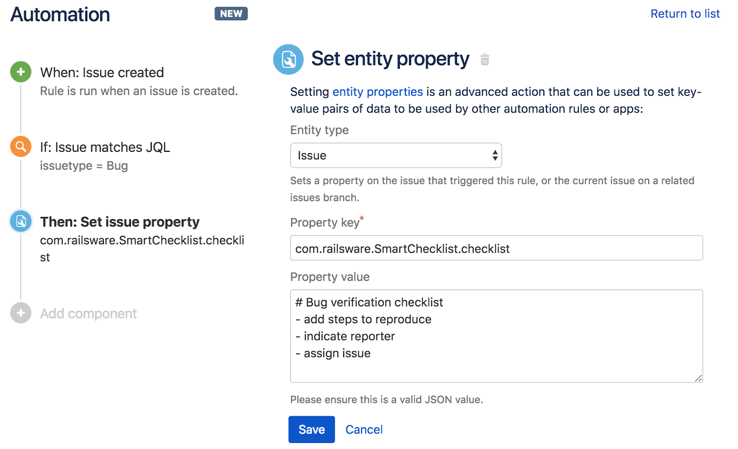Click the NEW badge next to Automation

(x=231, y=14)
